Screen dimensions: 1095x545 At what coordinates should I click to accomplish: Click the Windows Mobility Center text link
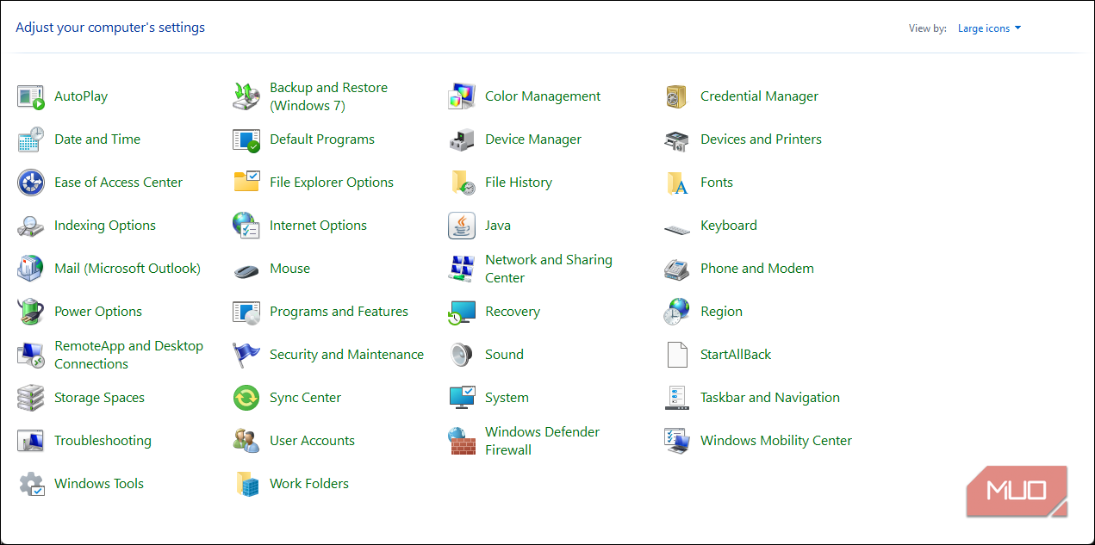pyautogui.click(x=776, y=441)
